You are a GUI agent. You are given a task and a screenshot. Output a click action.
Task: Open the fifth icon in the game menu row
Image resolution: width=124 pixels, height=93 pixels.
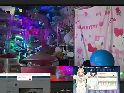click(104, 70)
